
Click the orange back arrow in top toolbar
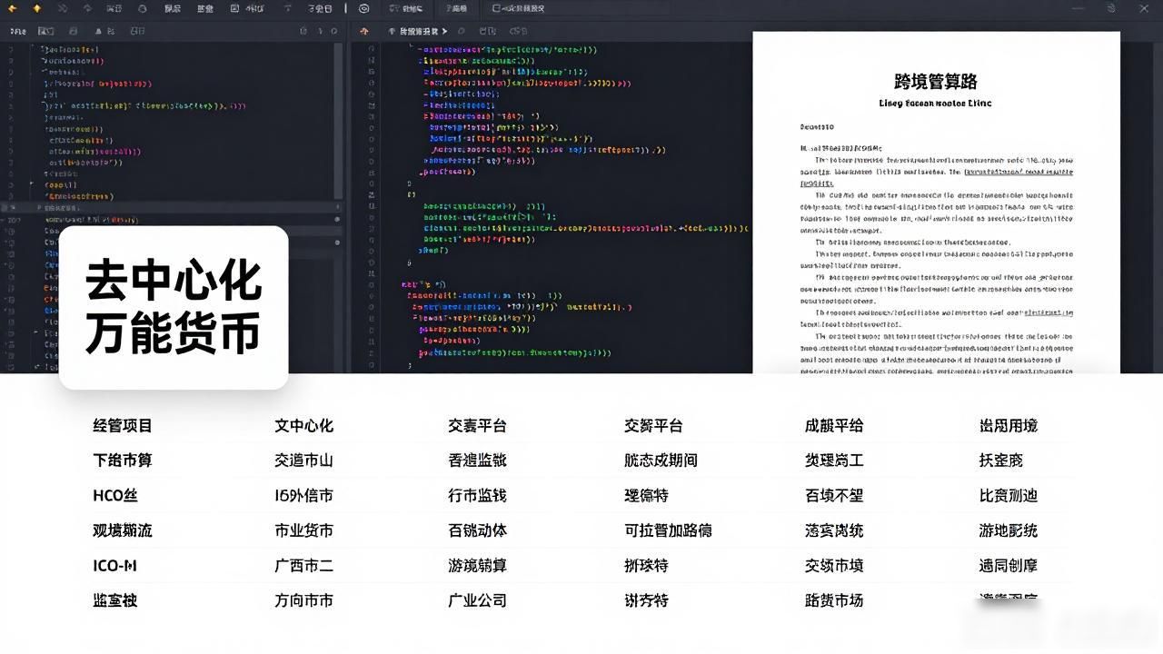click(x=12, y=8)
